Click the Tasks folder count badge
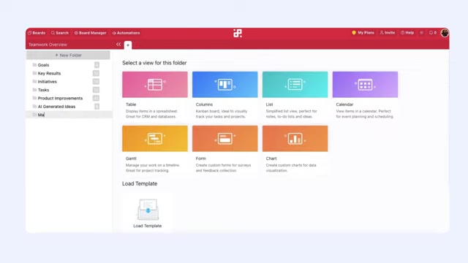Screen dimensions: 468x263 pos(96,90)
